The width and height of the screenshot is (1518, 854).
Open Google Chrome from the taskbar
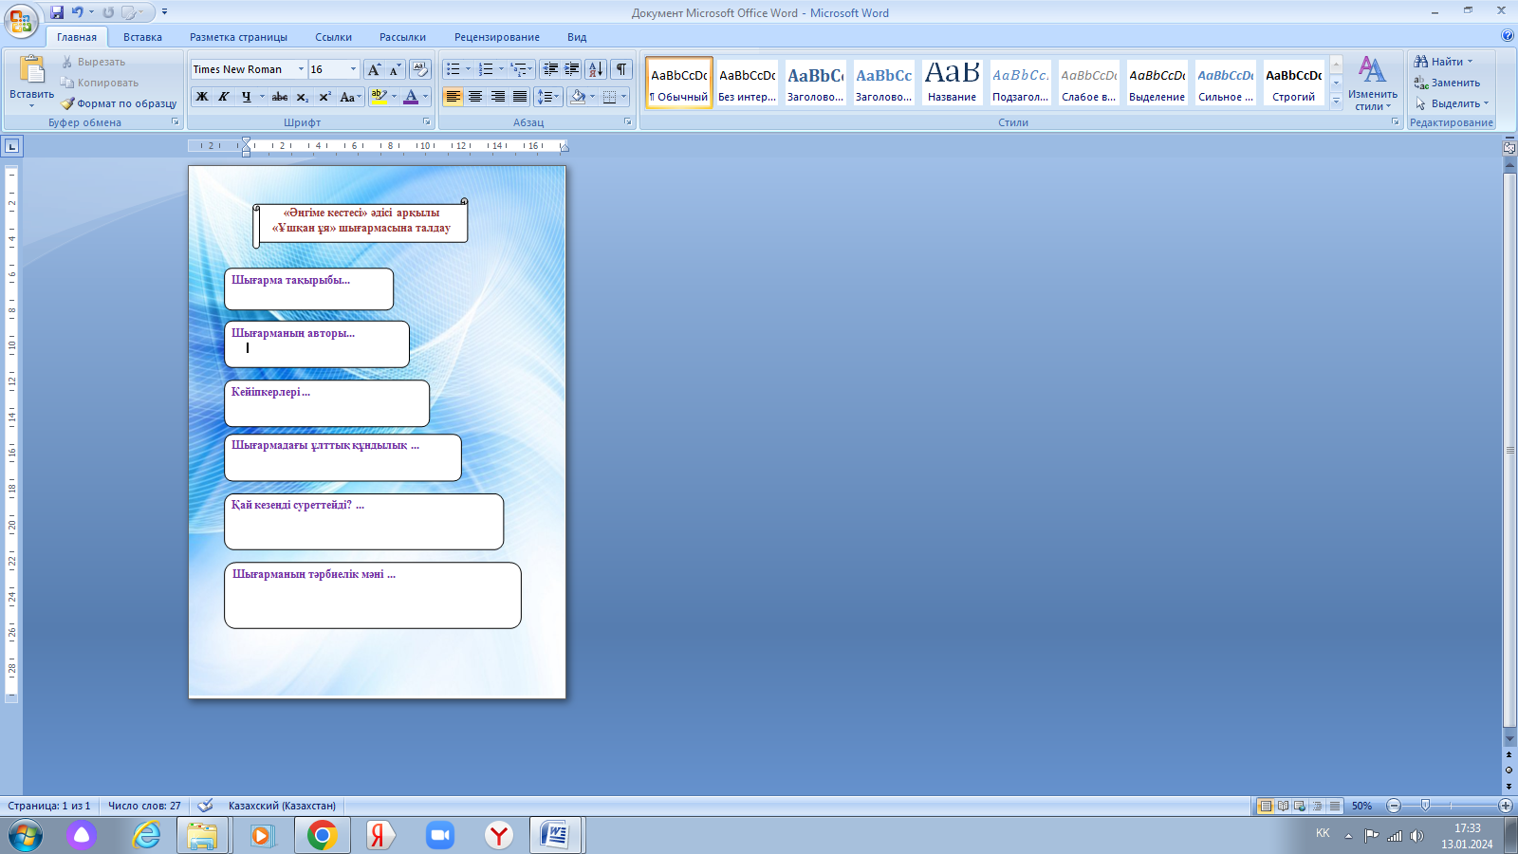322,835
